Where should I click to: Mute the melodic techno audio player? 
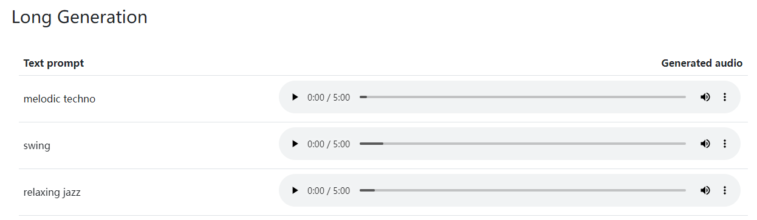pyautogui.click(x=705, y=98)
